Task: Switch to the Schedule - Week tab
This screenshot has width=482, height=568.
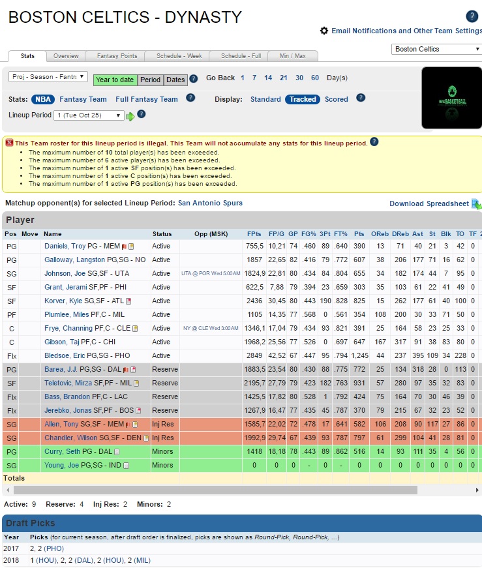Action: click(179, 56)
